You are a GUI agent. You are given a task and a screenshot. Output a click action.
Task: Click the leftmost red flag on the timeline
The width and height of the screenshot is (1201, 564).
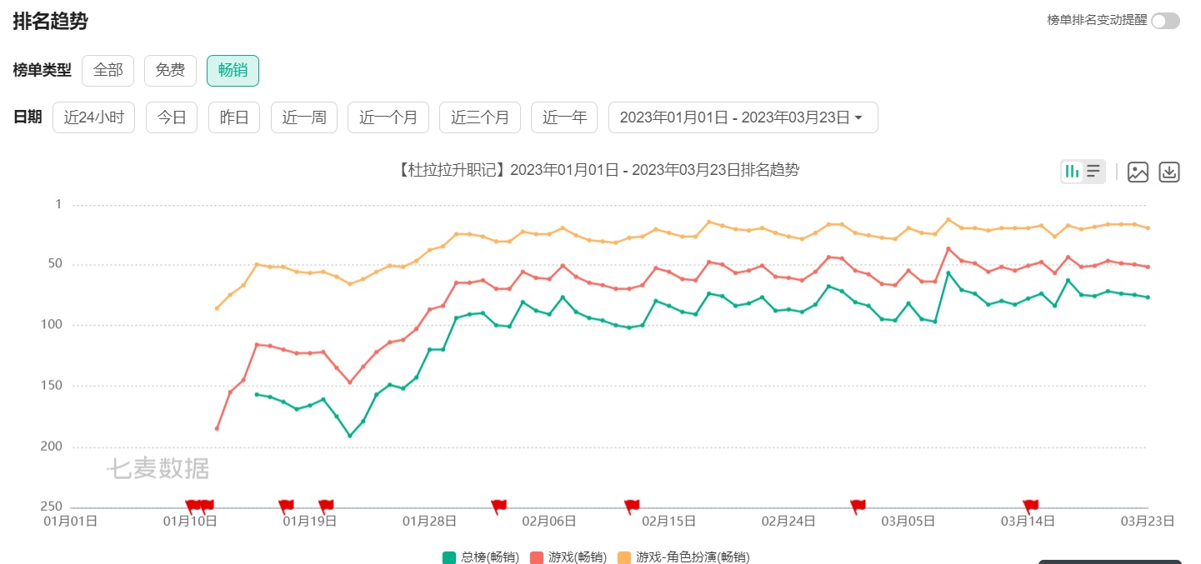193,506
